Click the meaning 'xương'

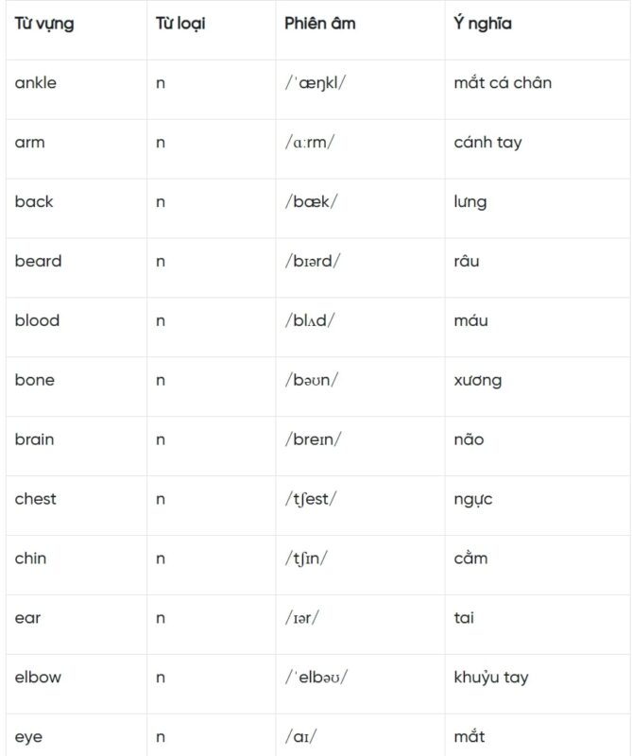pyautogui.click(x=478, y=381)
